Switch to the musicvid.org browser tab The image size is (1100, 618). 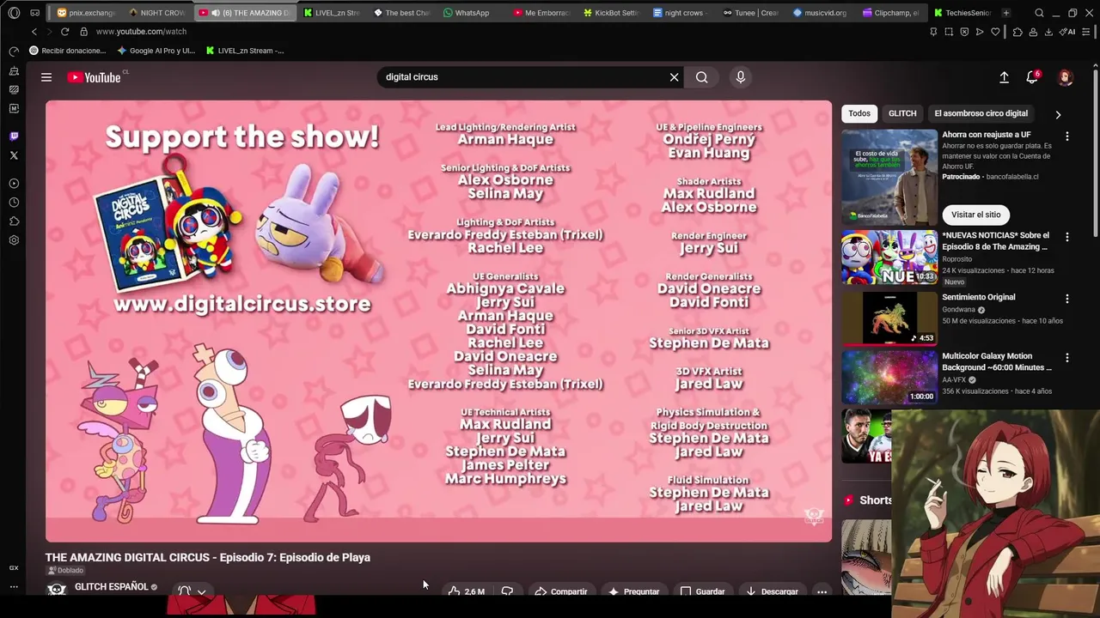tap(820, 13)
